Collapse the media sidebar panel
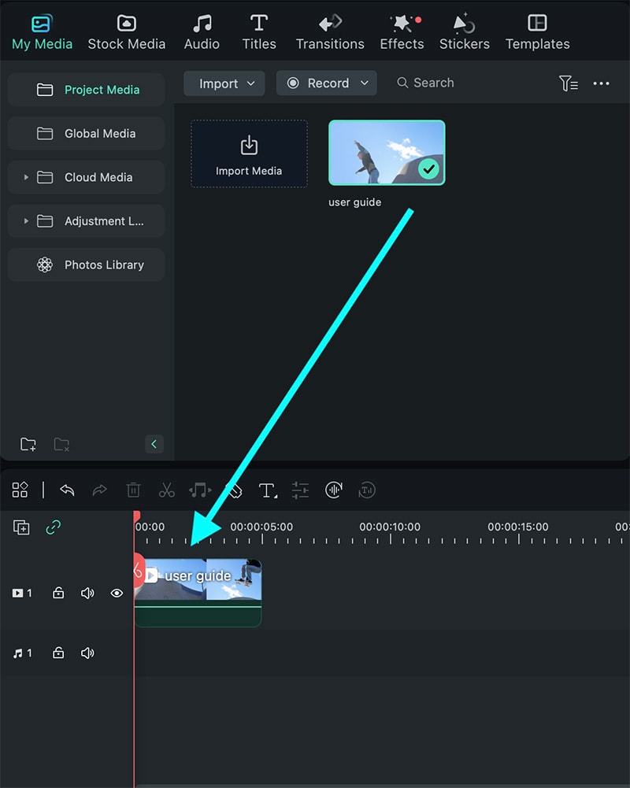This screenshot has height=788, width=630. [x=154, y=444]
